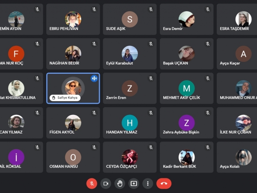Click muted mic icon on Zerrin Eren tile
257x193 pixels.
click(x=151, y=78)
